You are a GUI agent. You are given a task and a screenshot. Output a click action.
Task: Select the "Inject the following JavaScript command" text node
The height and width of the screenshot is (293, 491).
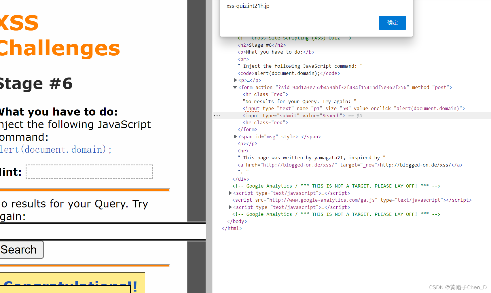300,66
